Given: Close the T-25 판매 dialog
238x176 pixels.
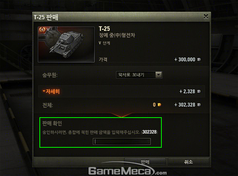Looking at the screenshot, I should tap(206, 16).
